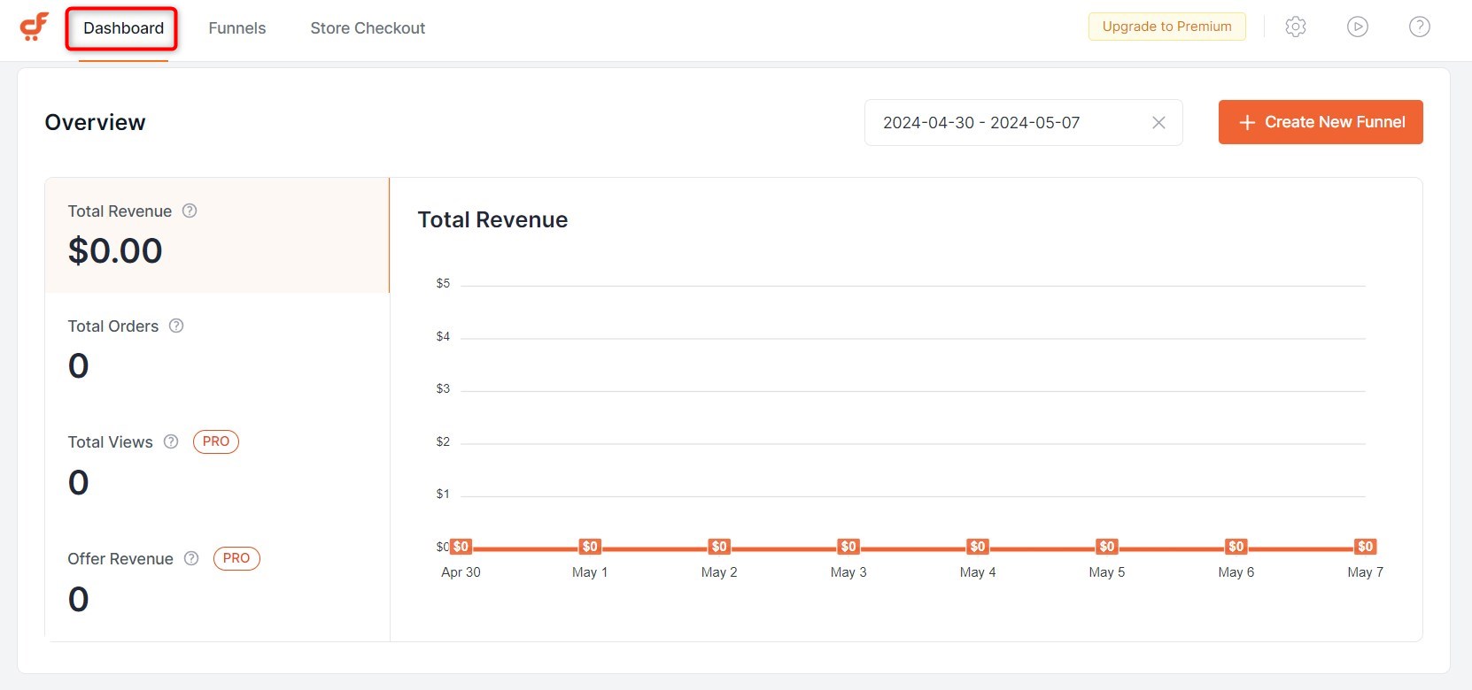The height and width of the screenshot is (690, 1472).
Task: Click the $0 data point for May 4
Action: point(978,547)
